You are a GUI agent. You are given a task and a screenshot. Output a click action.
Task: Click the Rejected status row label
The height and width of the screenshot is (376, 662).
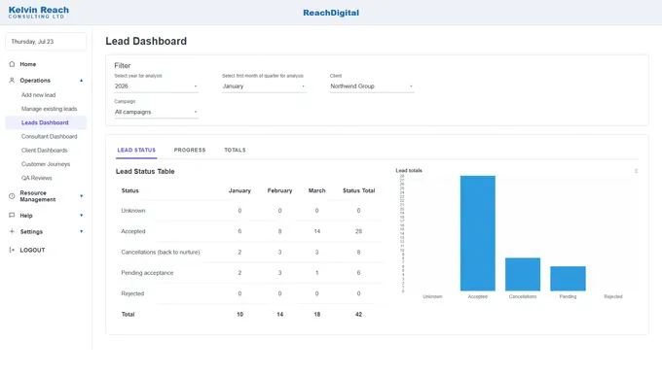[132, 293]
